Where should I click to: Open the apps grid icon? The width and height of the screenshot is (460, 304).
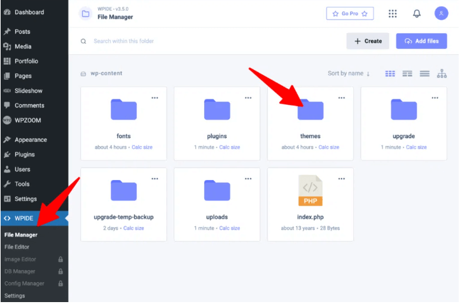393,13
